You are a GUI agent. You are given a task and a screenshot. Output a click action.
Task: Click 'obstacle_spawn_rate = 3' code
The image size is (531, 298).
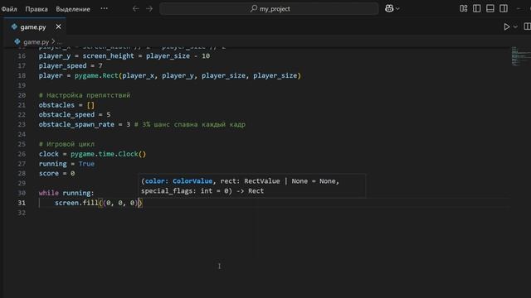(85, 125)
